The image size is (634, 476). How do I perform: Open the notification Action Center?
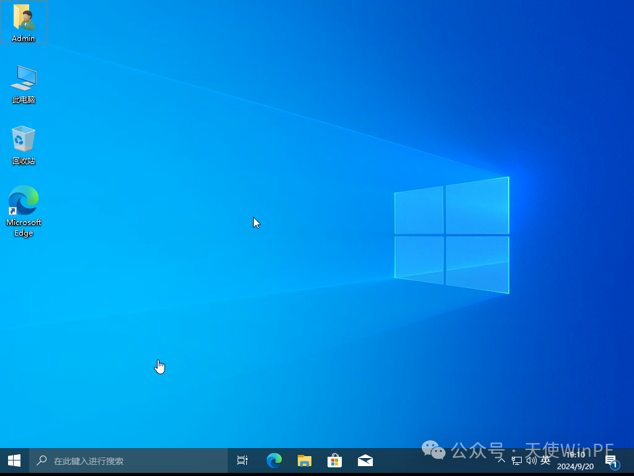611,461
